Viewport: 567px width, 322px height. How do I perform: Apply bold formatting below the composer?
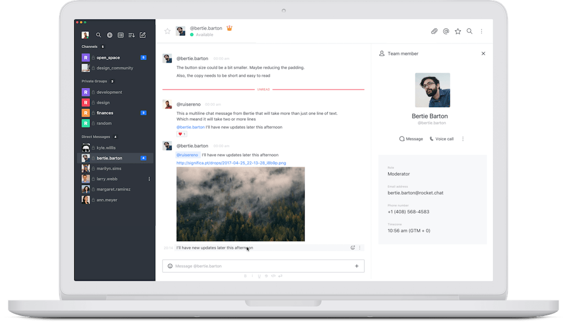point(245,276)
